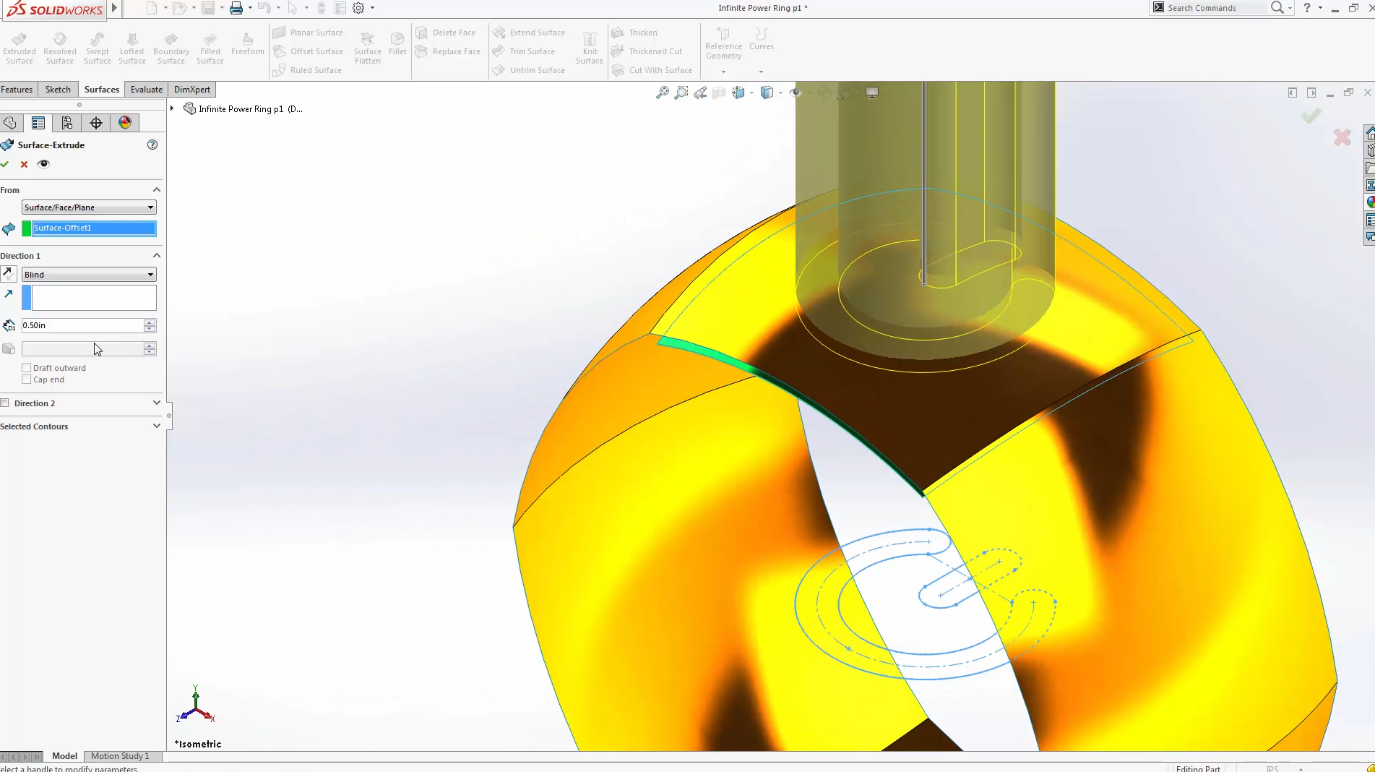Confirm Surface-Extrude with green checkmark
1375x772 pixels.
coord(5,164)
